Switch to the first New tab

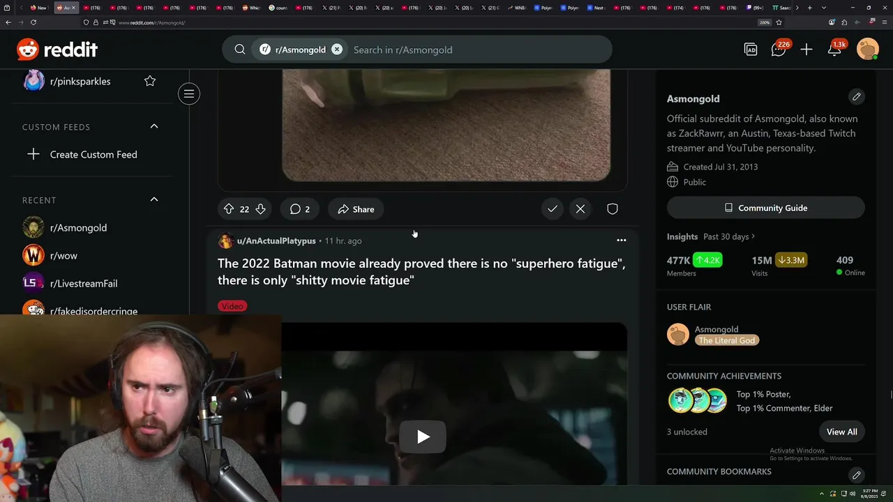pos(39,8)
